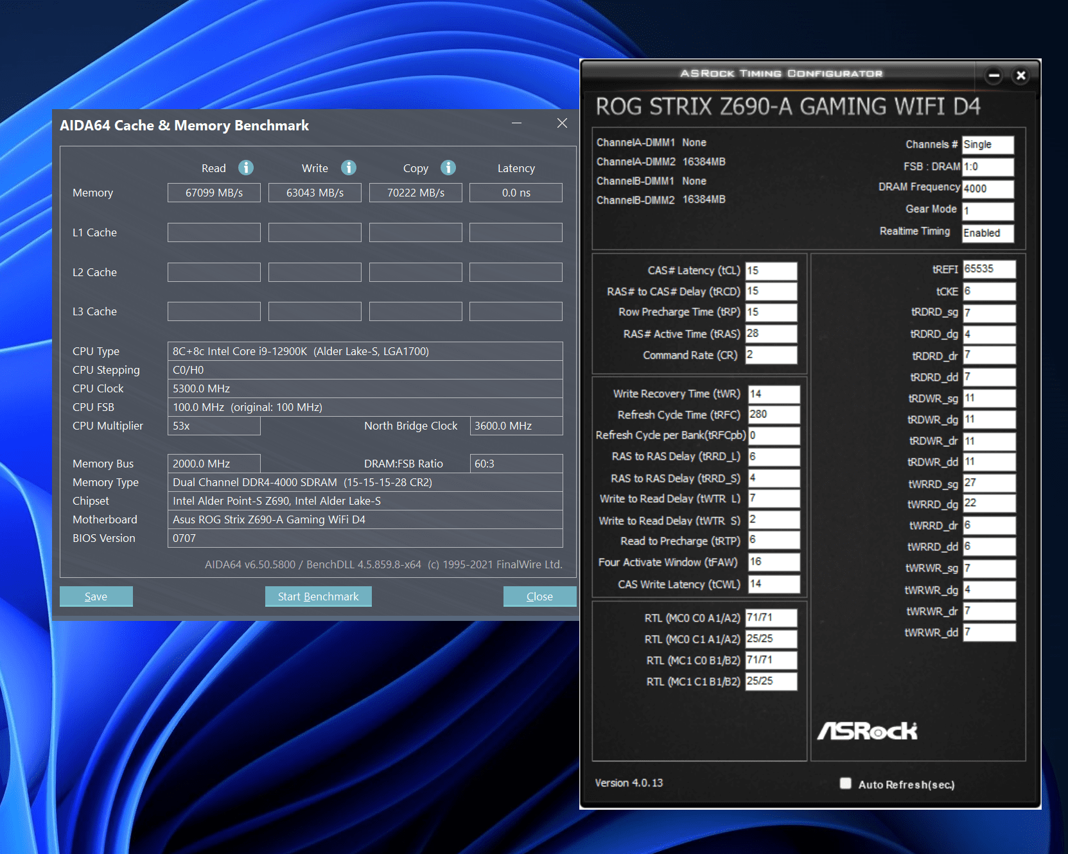Click the tREFI field 65535

[x=989, y=270]
